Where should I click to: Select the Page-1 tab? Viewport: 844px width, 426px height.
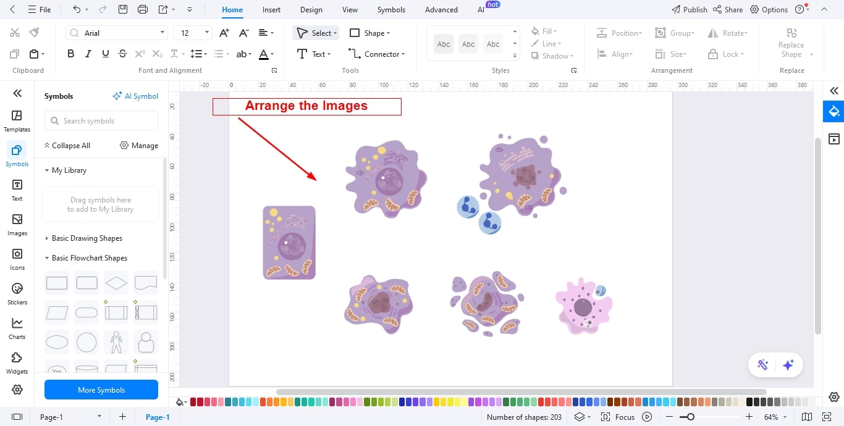tap(158, 417)
